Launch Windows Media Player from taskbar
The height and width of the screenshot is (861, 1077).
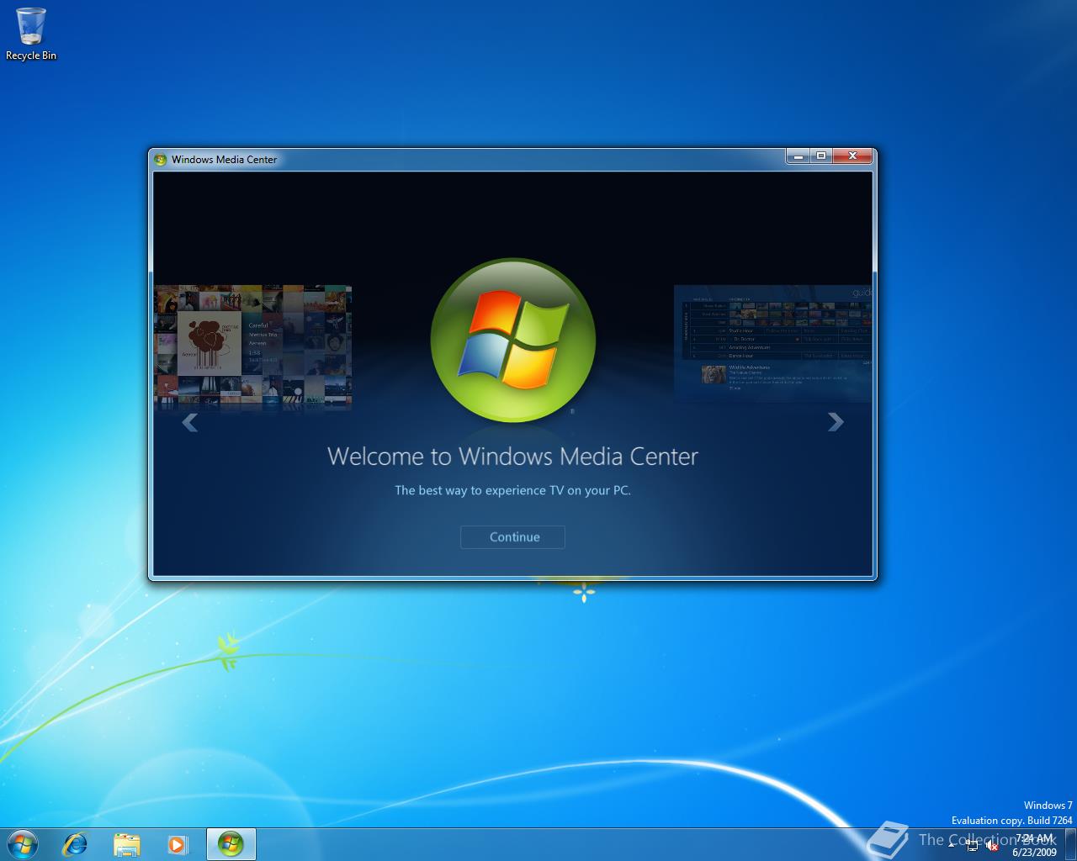pyautogui.click(x=178, y=844)
